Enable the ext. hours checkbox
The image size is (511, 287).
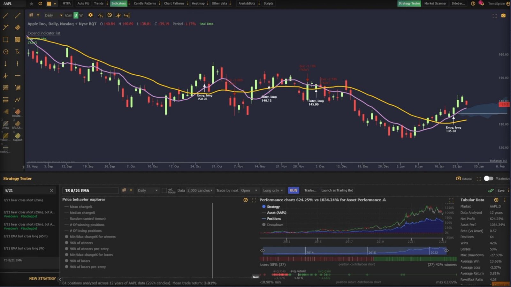tap(164, 191)
